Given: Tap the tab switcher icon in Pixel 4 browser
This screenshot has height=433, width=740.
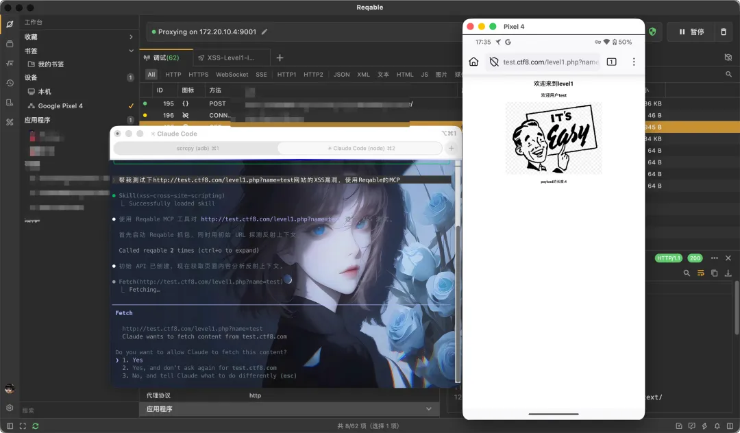Looking at the screenshot, I should pos(612,62).
